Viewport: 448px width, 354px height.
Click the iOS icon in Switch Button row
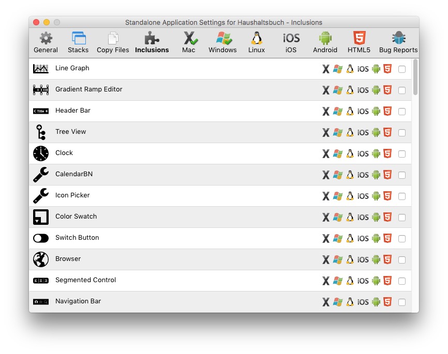363,238
